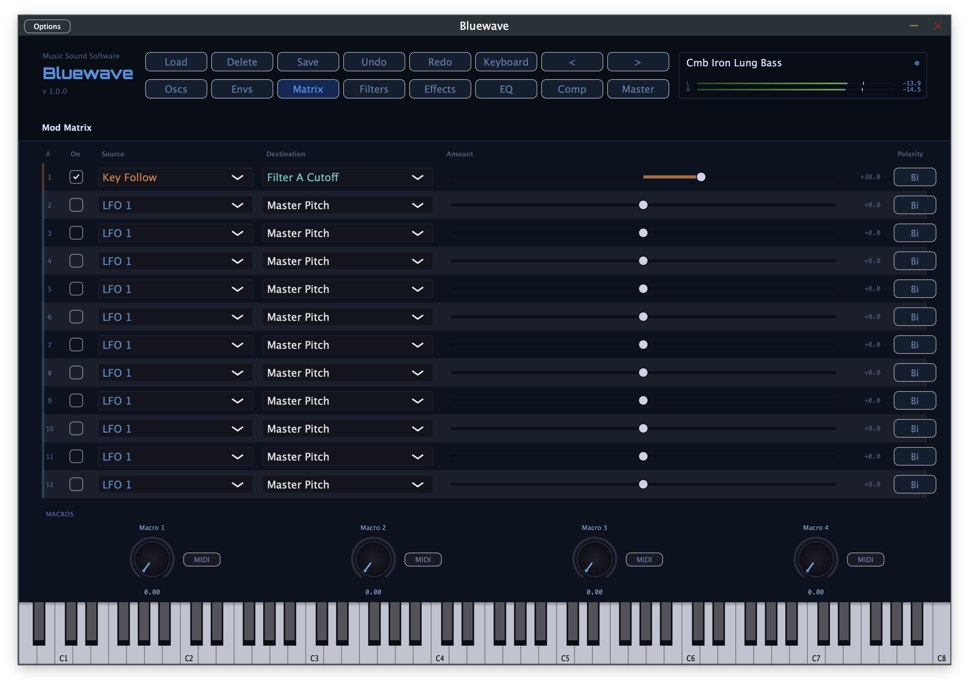Screen dimensions: 969x686
Task: Click the Macro 1 knob
Action: pyautogui.click(x=152, y=558)
